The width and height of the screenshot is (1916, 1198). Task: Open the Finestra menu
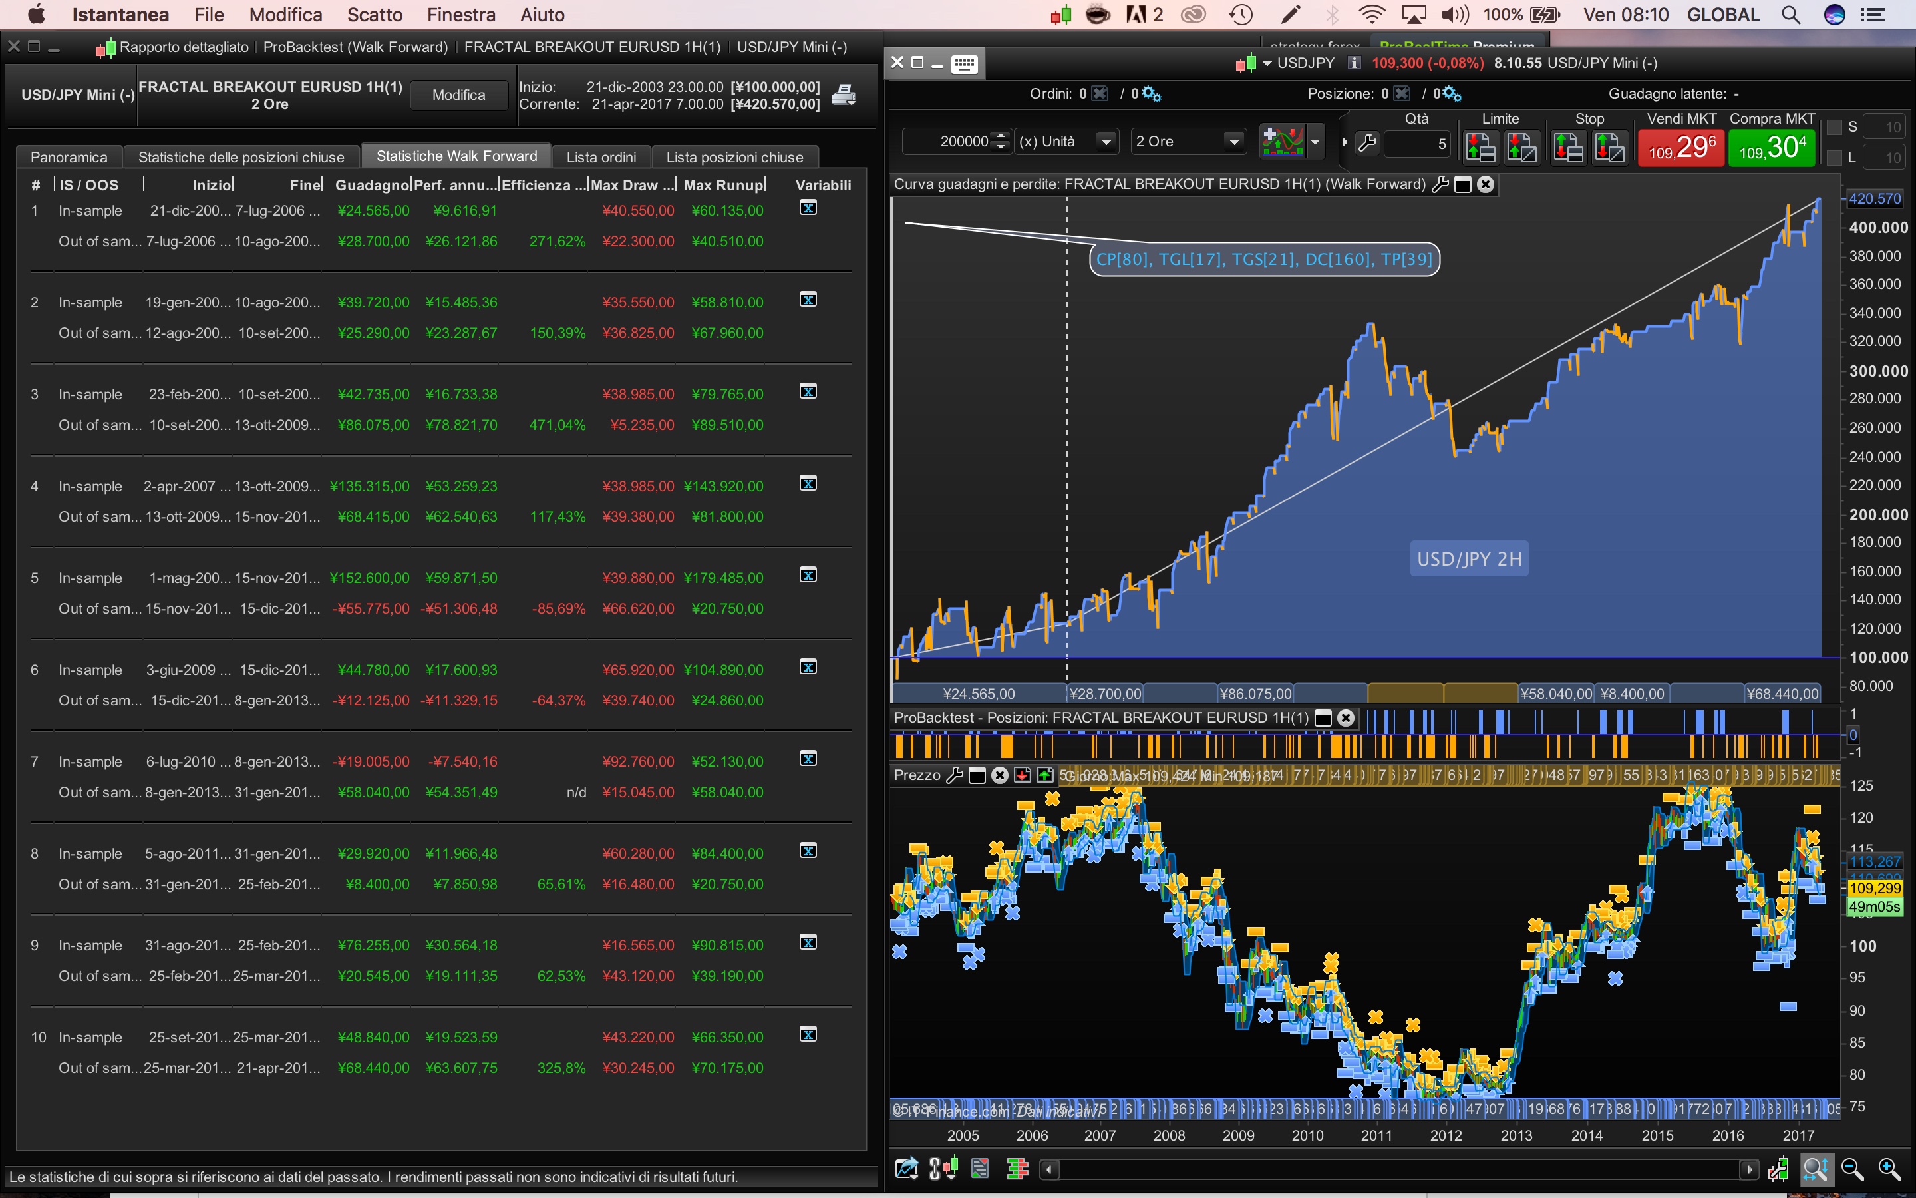(x=461, y=14)
